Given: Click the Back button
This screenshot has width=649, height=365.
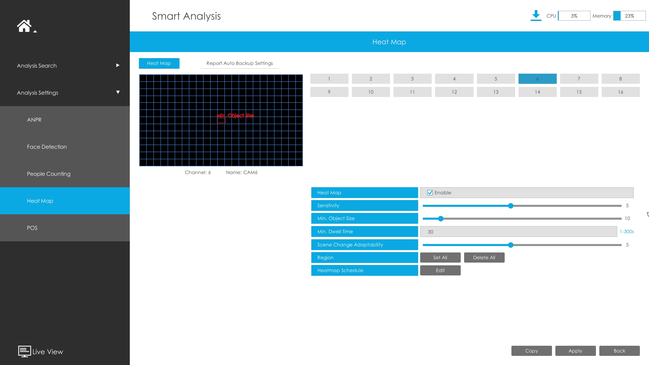Looking at the screenshot, I should 619,351.
